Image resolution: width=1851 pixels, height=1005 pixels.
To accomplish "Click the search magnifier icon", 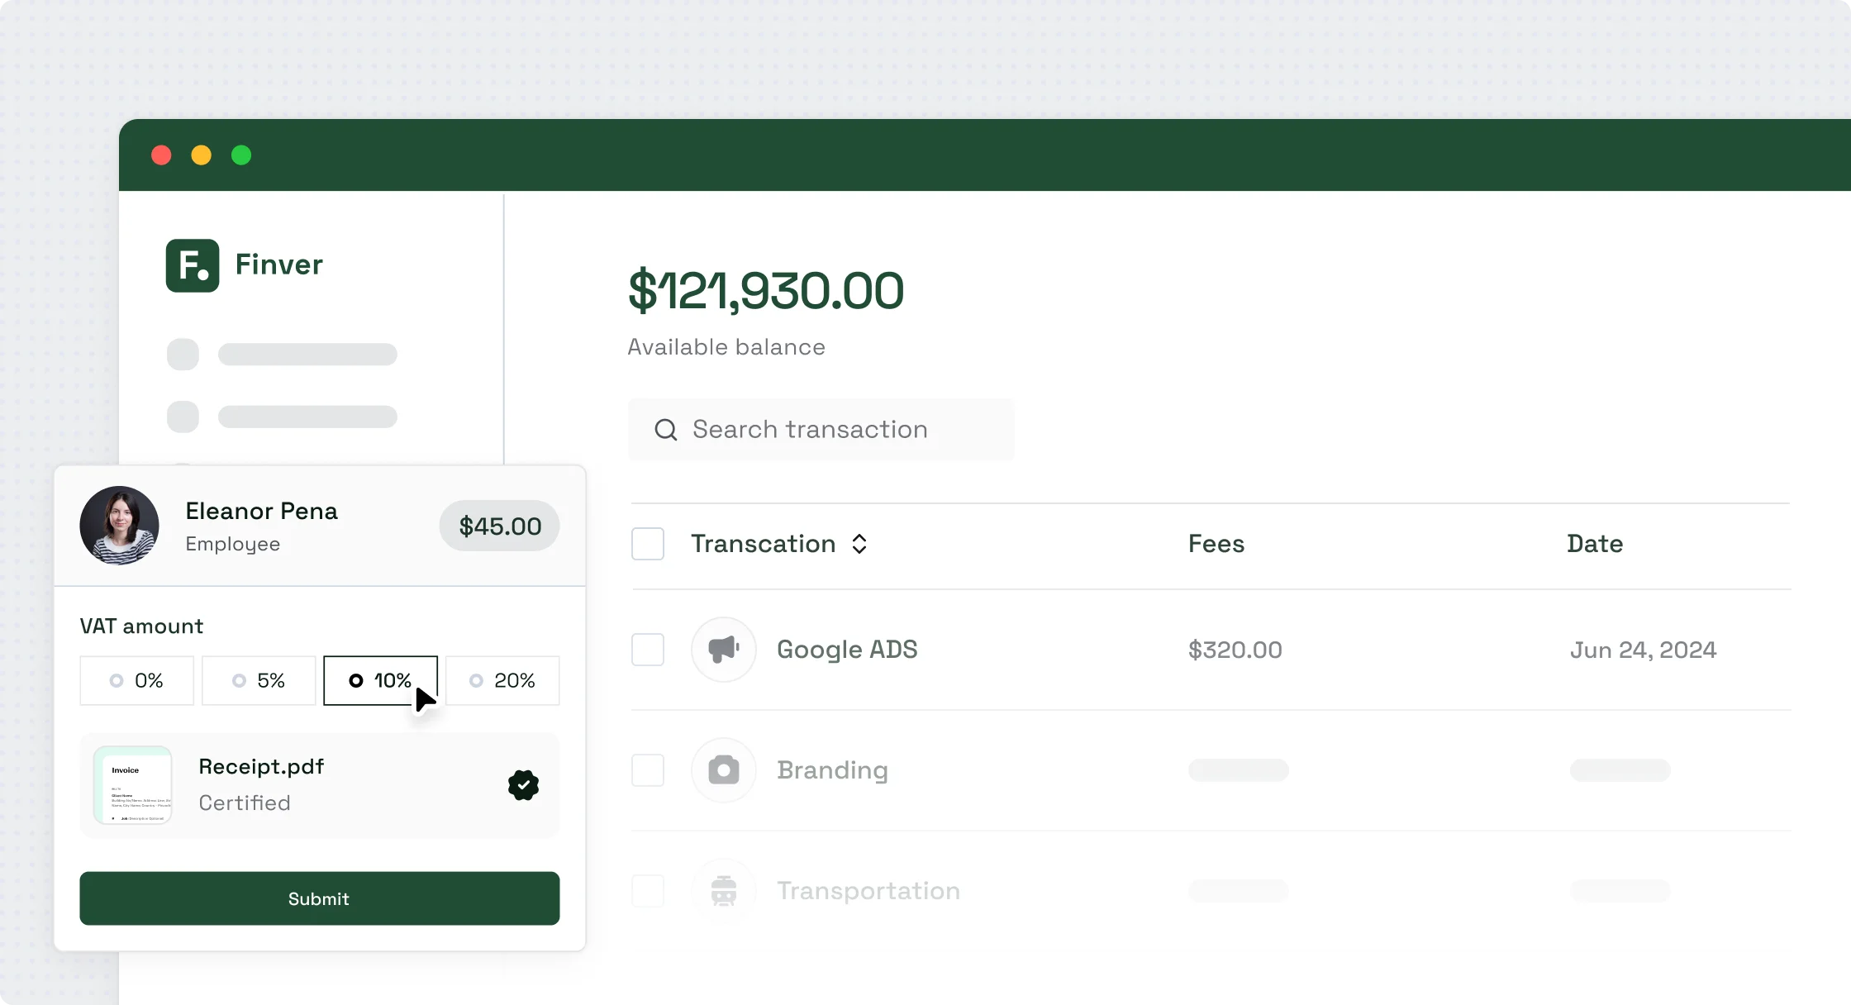I will [x=666, y=430].
